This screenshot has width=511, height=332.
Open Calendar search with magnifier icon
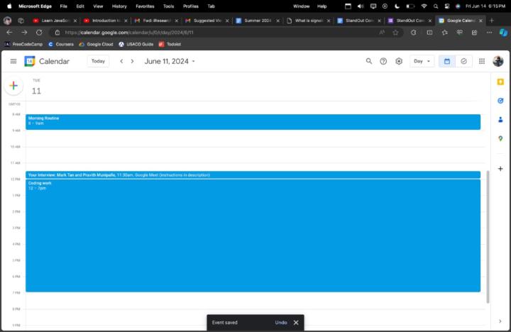point(368,61)
